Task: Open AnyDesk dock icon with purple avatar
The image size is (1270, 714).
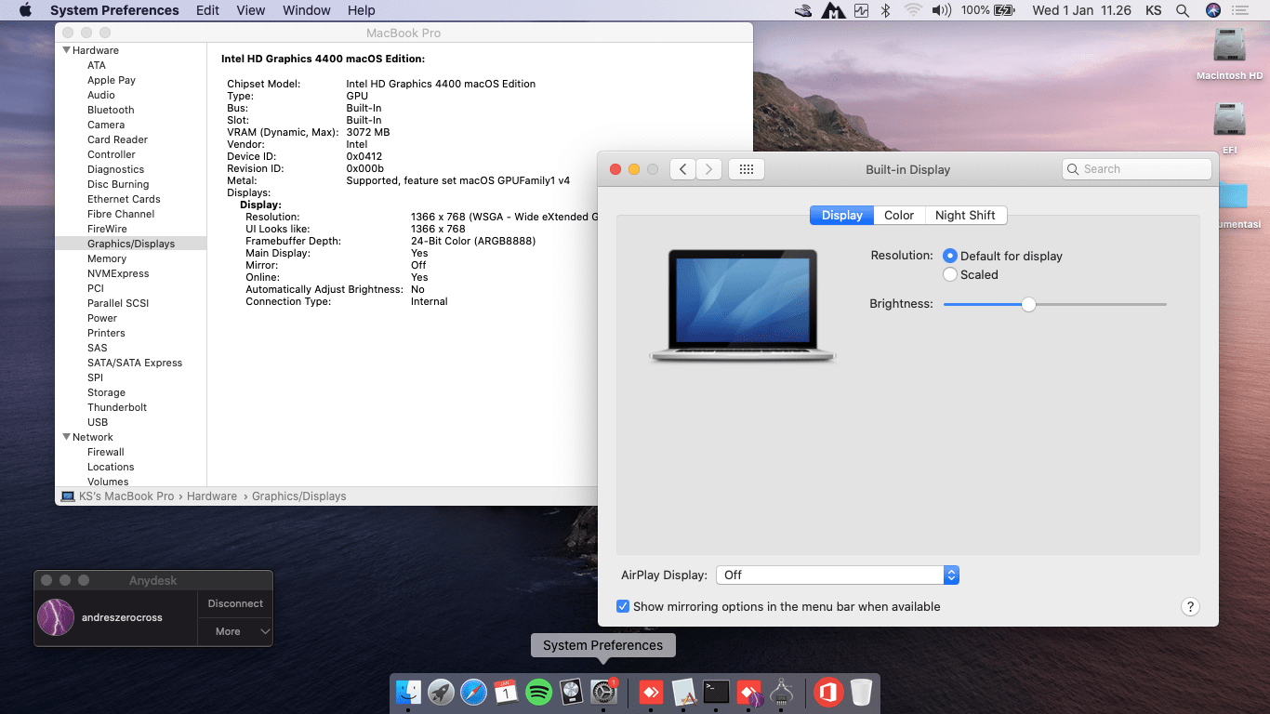Action: (x=749, y=693)
